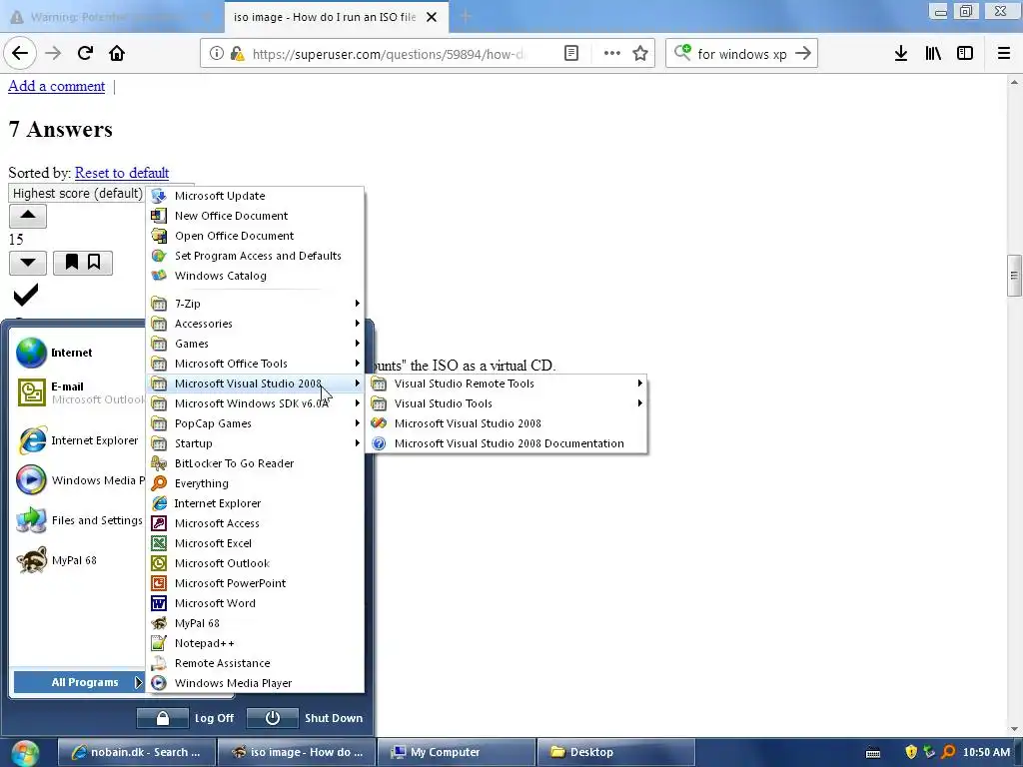Open the Downloads arrow icon

click(901, 54)
